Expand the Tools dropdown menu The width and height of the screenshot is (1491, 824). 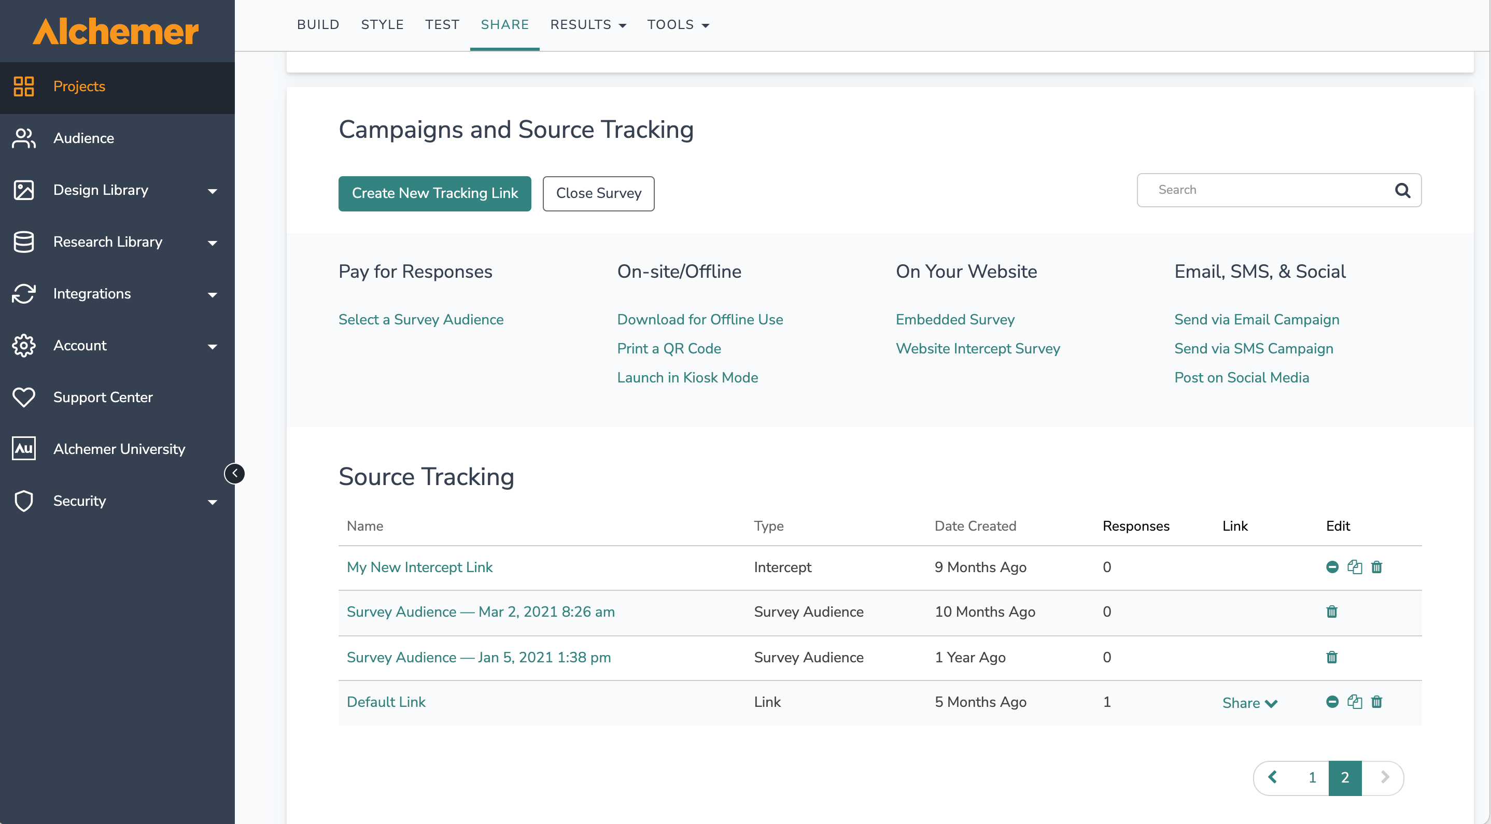point(678,25)
